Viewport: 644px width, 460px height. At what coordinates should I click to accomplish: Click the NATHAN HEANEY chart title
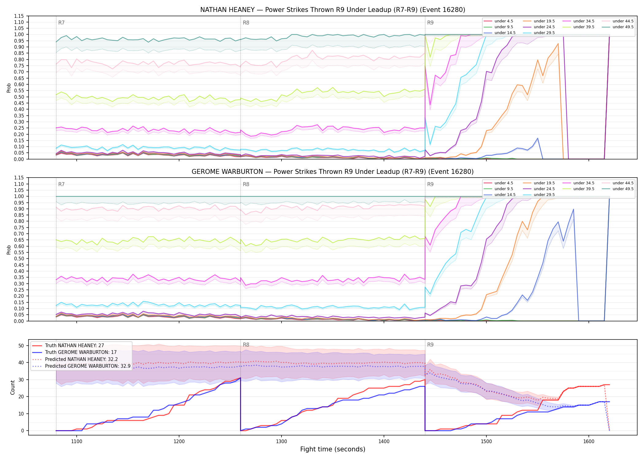[333, 10]
